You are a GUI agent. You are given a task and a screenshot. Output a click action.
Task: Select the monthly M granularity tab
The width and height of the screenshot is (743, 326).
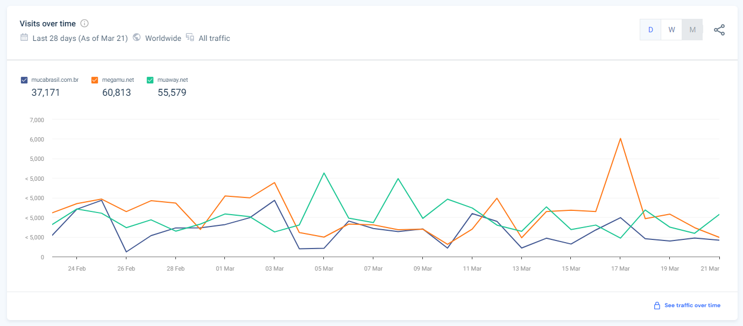tap(692, 30)
